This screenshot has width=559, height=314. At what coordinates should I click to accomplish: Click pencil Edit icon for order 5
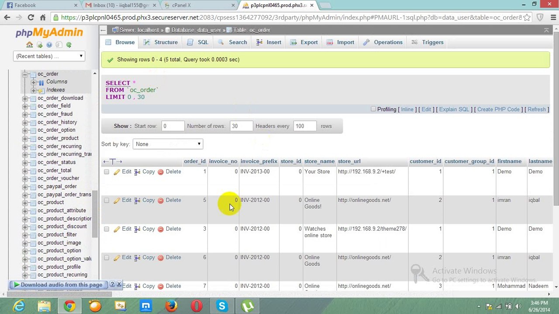[117, 201]
